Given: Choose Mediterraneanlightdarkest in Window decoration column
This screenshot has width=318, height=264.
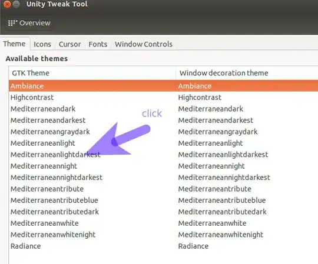Looking at the screenshot, I should 223,155.
